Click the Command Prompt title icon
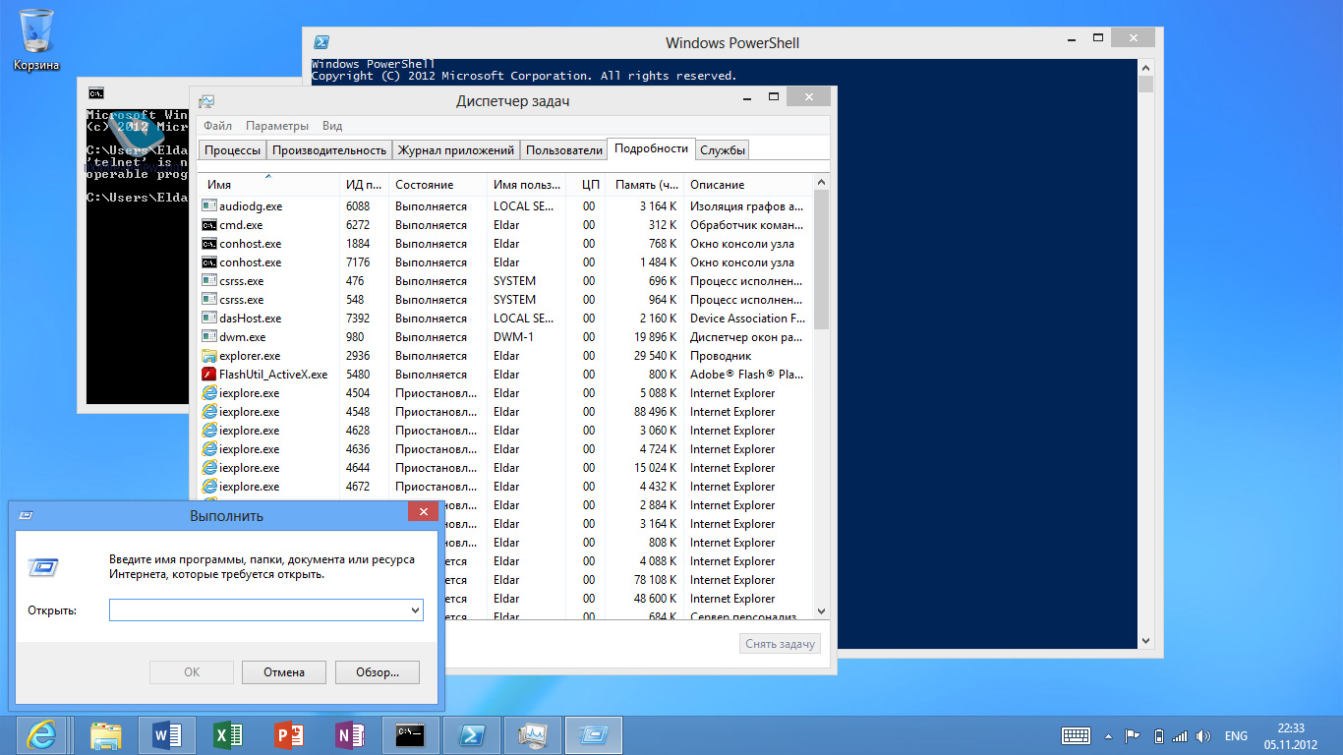The image size is (1343, 755). pyautogui.click(x=95, y=93)
